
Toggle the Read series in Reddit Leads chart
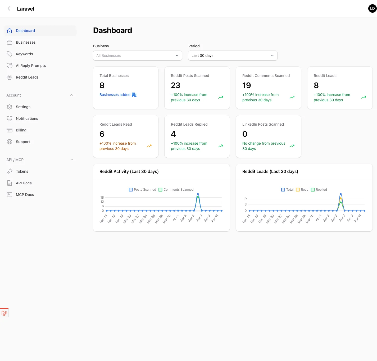coord(302,189)
